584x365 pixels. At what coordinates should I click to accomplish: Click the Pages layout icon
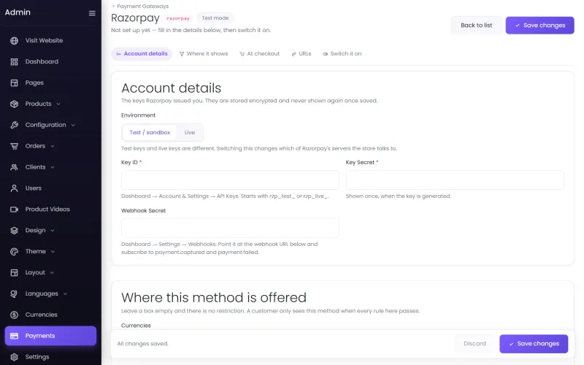[x=14, y=82]
